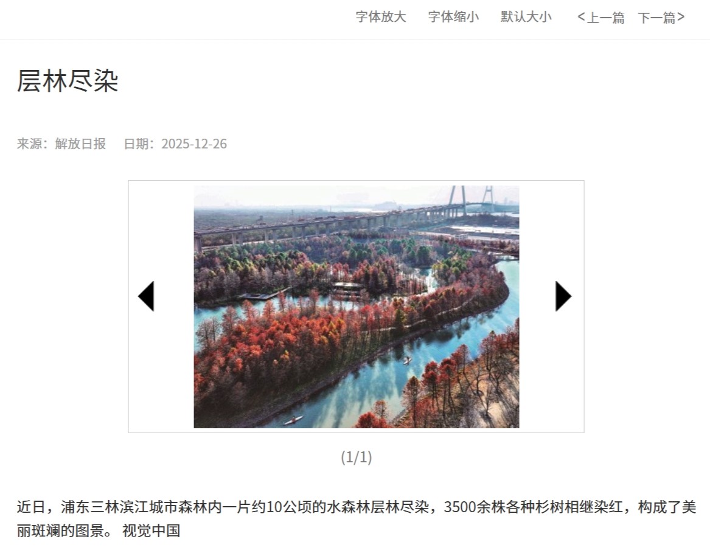Click the 来源 label before 解放日报

[x=32, y=144]
